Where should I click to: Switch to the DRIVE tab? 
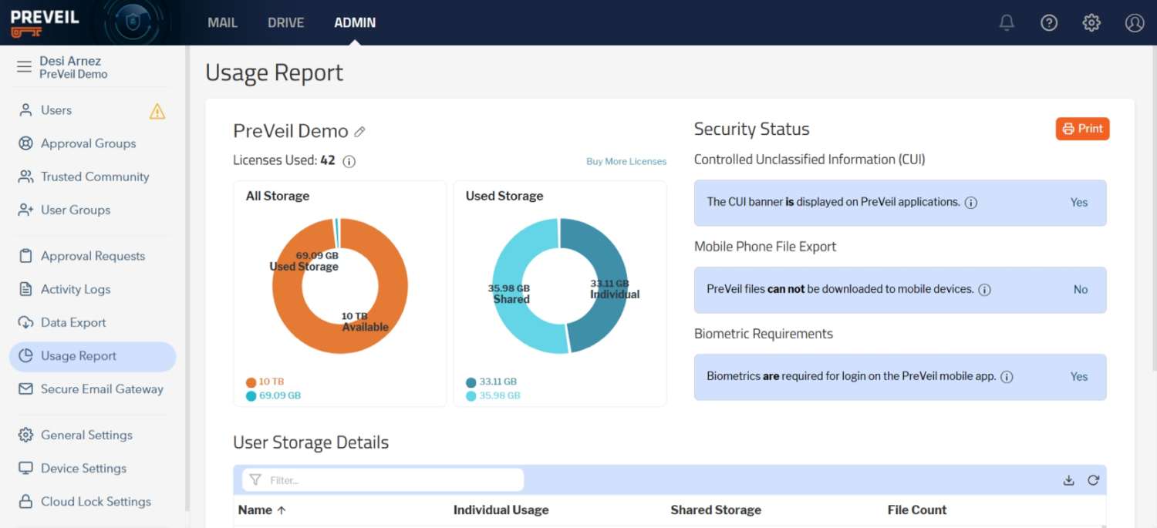pyautogui.click(x=285, y=23)
